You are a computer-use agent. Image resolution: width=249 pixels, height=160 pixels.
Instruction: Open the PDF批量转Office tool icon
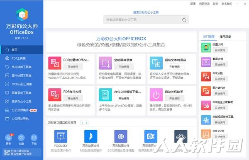pyautogui.click(x=55, y=63)
